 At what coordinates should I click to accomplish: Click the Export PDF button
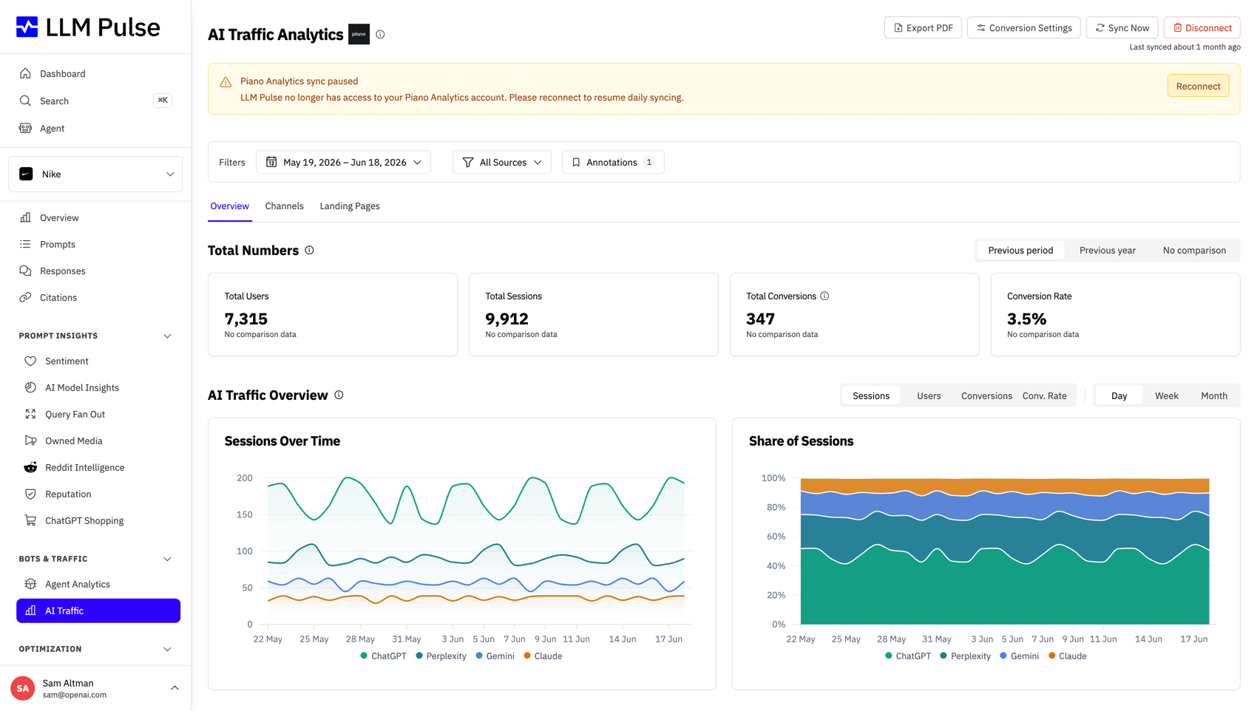coord(923,28)
